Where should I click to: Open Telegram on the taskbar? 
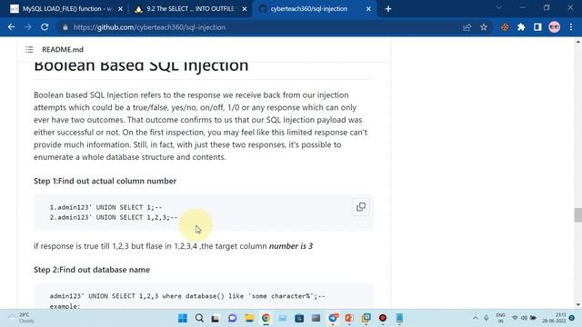pos(333,318)
